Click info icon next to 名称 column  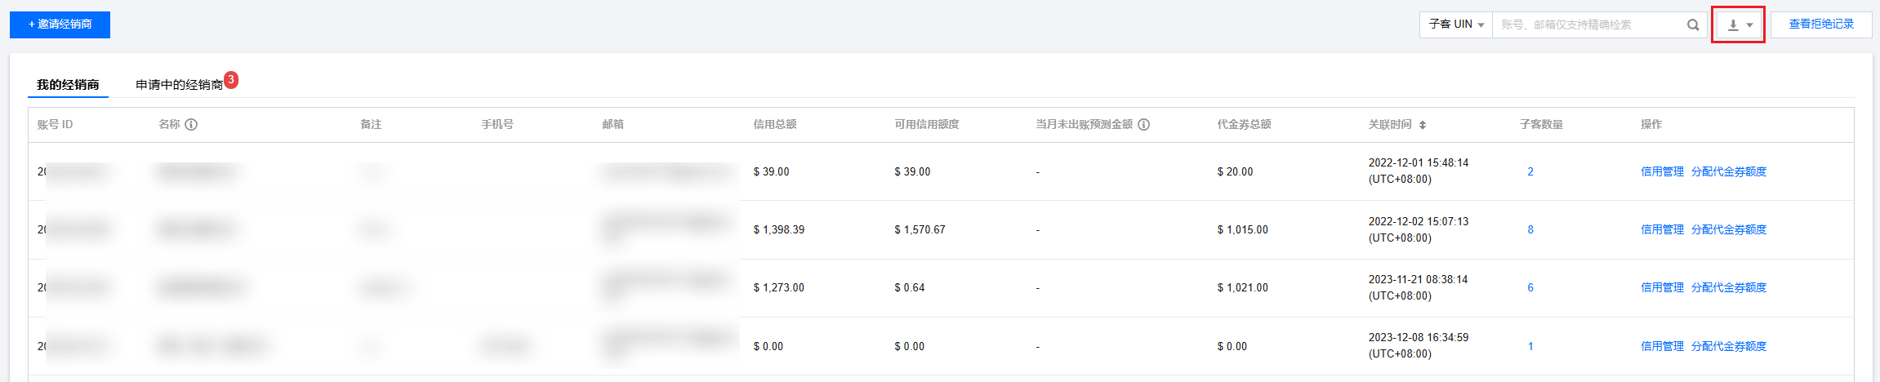pos(191,125)
